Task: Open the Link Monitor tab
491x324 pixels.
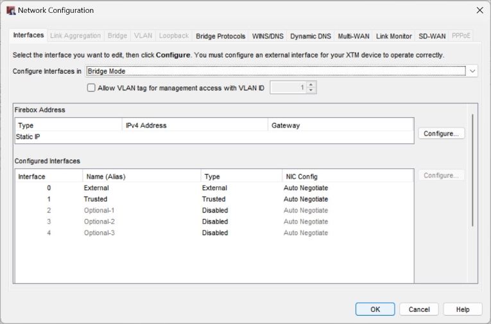Action: (x=393, y=36)
